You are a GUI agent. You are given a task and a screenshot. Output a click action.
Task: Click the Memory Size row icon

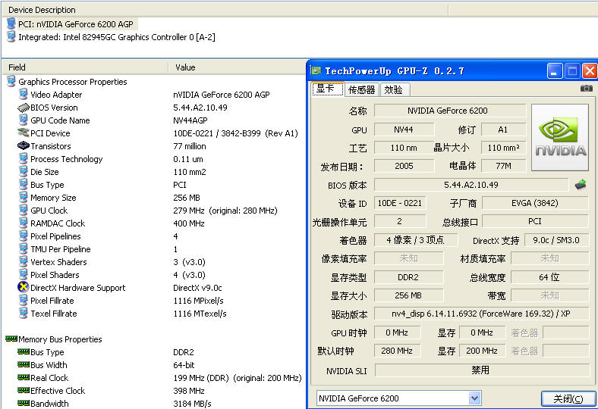(x=24, y=198)
